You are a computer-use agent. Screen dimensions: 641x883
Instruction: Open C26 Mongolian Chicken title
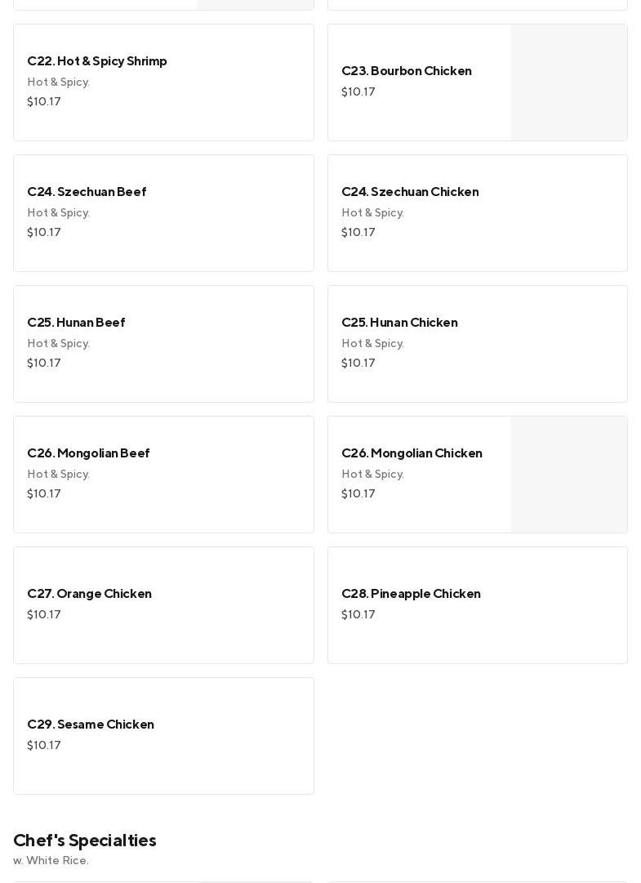pyautogui.click(x=412, y=453)
